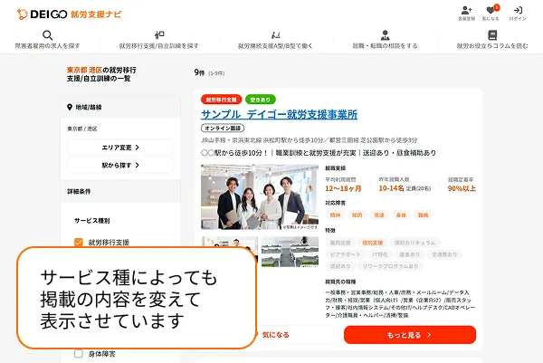This screenshot has width=543, height=363.
Task: Click the 10-14名 employment count value
Action: pyautogui.click(x=391, y=188)
